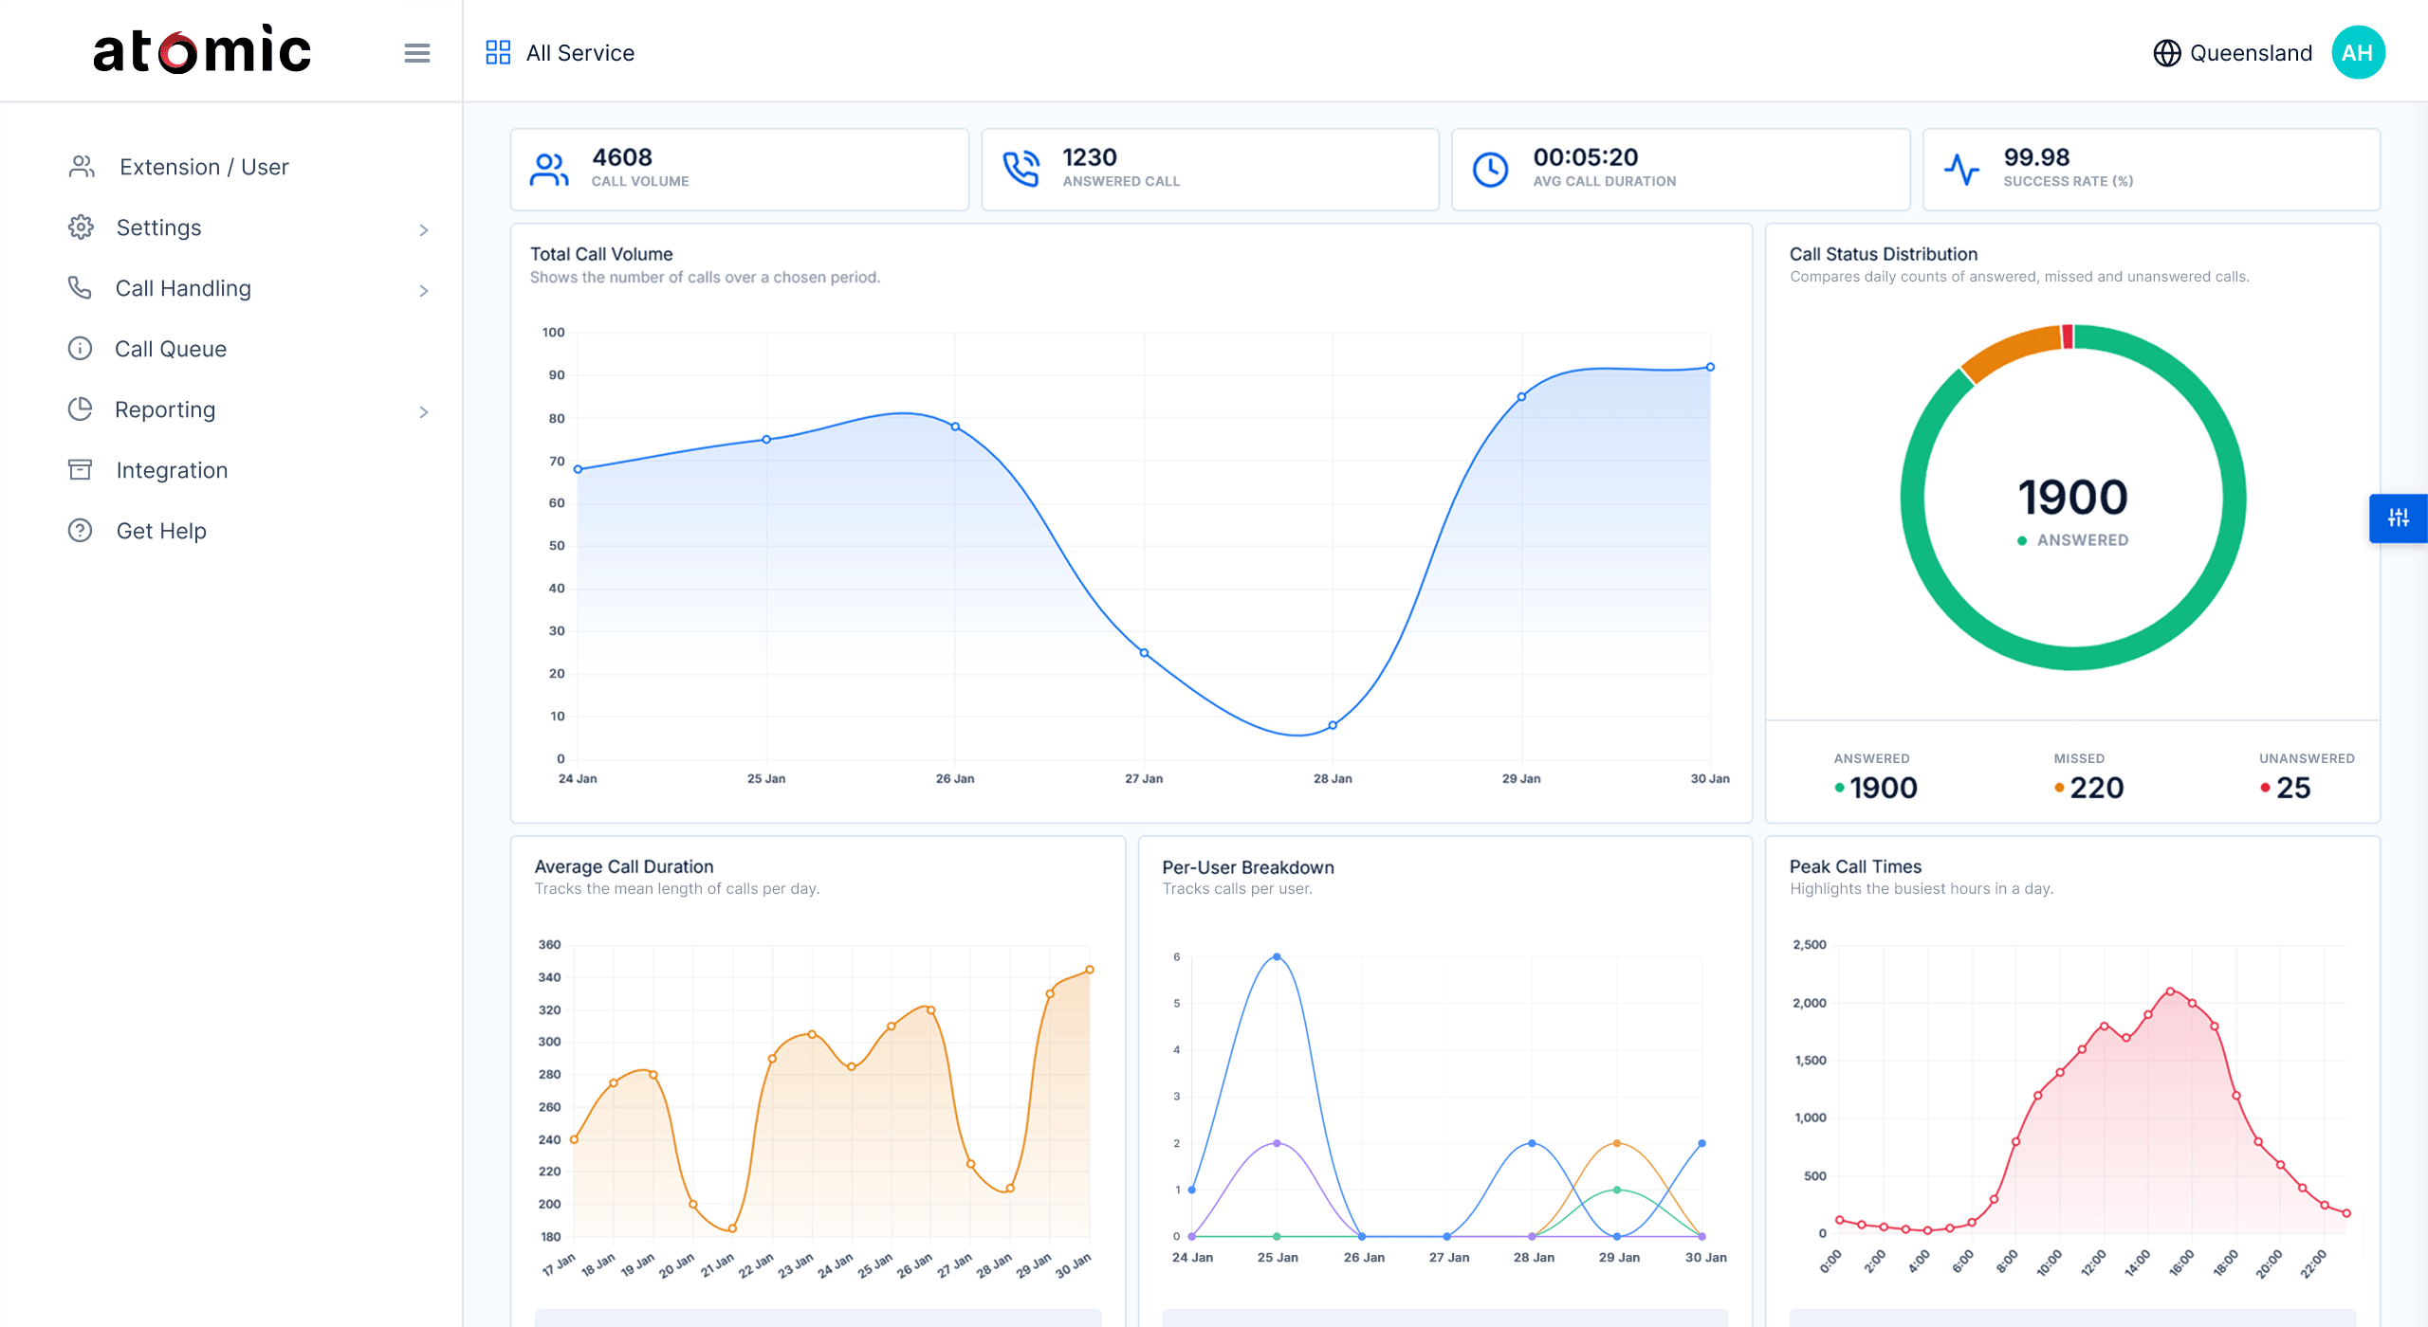2428x1327 pixels.
Task: Click the Queensland region label
Action: (x=2251, y=53)
